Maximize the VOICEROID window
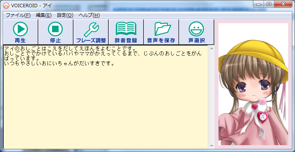This screenshot has width=295, height=152. (269, 4)
